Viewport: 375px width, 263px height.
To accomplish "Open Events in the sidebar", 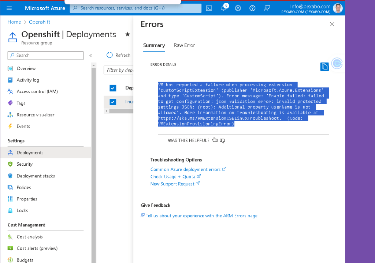I will (23, 126).
